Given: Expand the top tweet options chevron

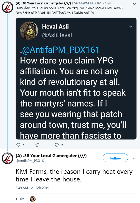Looking at the screenshot, I should pos(134,4).
